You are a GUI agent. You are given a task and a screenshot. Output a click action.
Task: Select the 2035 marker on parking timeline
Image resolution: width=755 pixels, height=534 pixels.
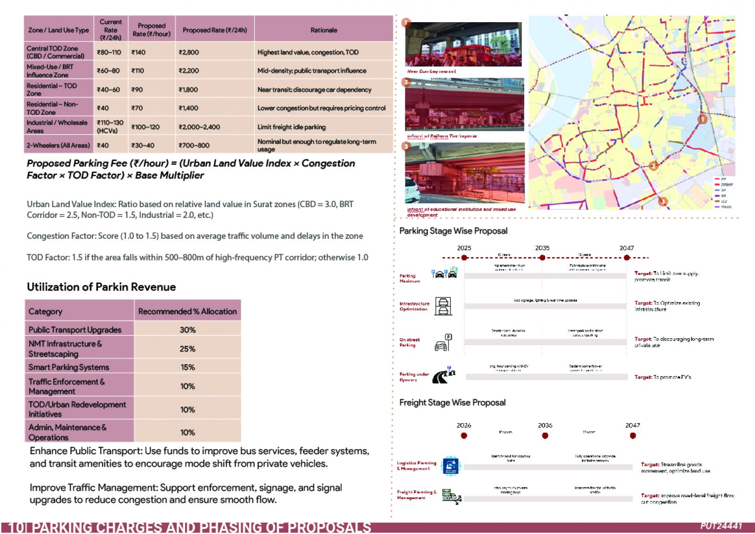pos(542,258)
